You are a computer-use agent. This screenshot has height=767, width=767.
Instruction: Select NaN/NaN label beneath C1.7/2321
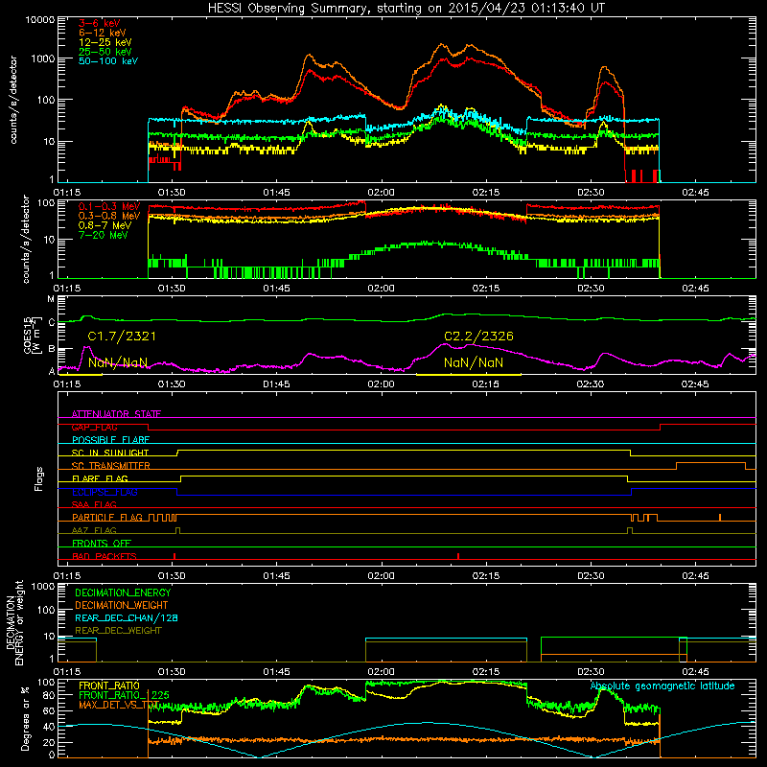[117, 362]
